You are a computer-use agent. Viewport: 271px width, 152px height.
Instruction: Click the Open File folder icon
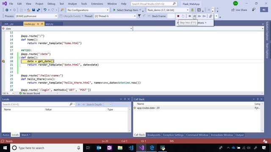click(x=29, y=10)
